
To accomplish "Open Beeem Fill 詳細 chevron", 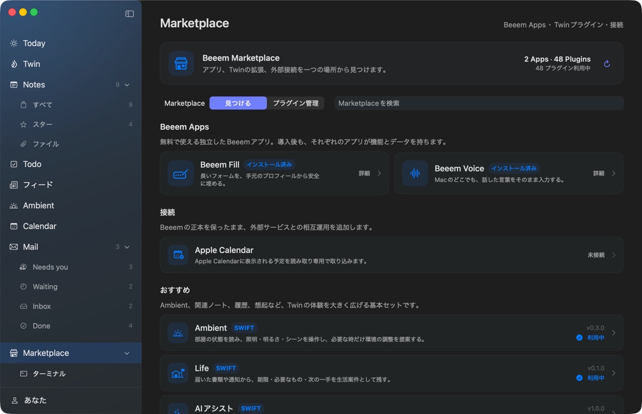I will pyautogui.click(x=379, y=173).
